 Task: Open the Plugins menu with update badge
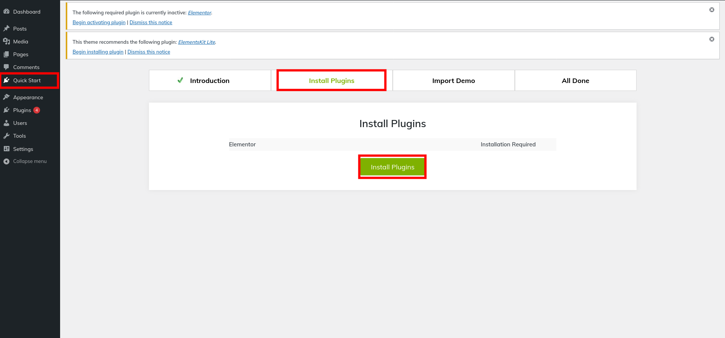pos(22,110)
